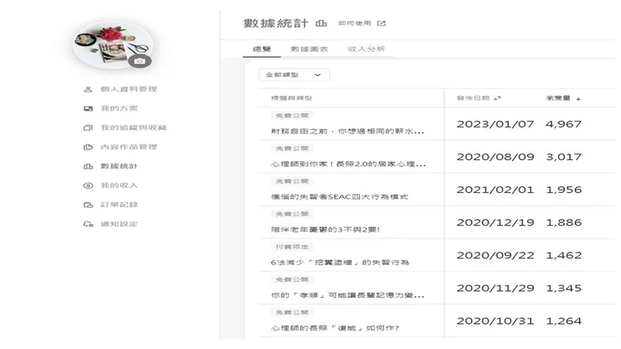Screen dimensions: 621x349
Task: Open the profile avatar picture
Action: tap(113, 45)
